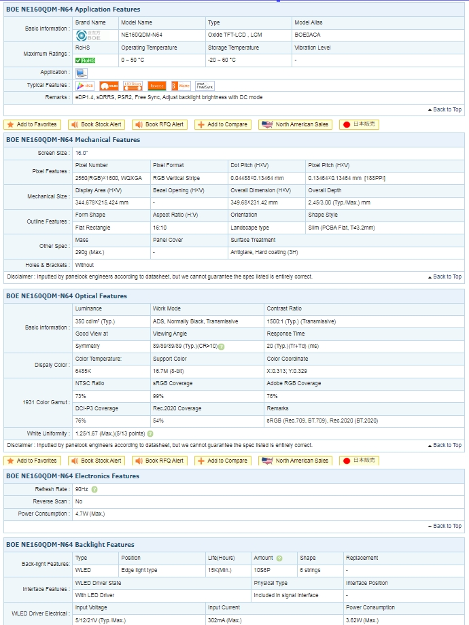Click the BOE brand logo
469x625 pixels.
88,35
